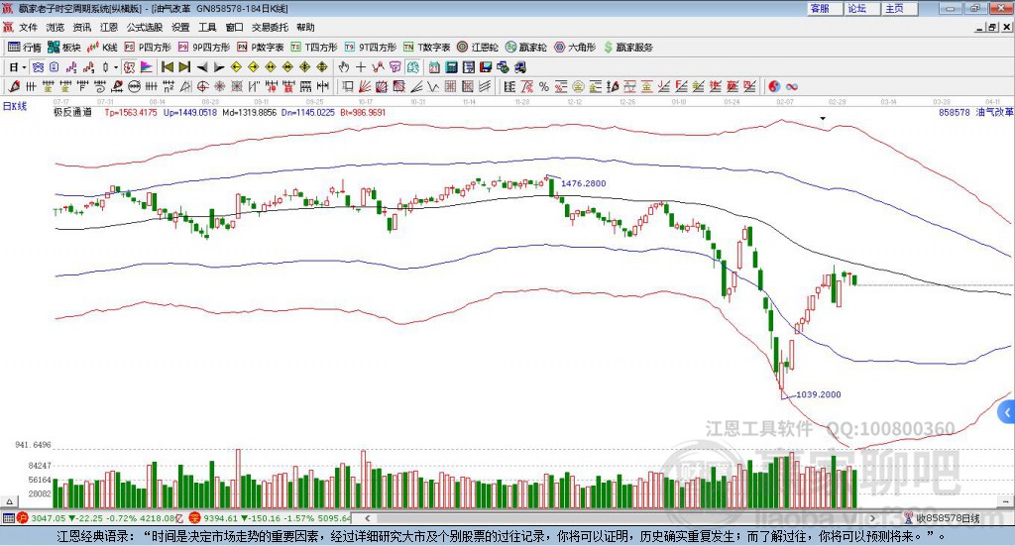This screenshot has width=1015, height=546.
Task: Click the 论坛 forum button
Action: point(861,8)
